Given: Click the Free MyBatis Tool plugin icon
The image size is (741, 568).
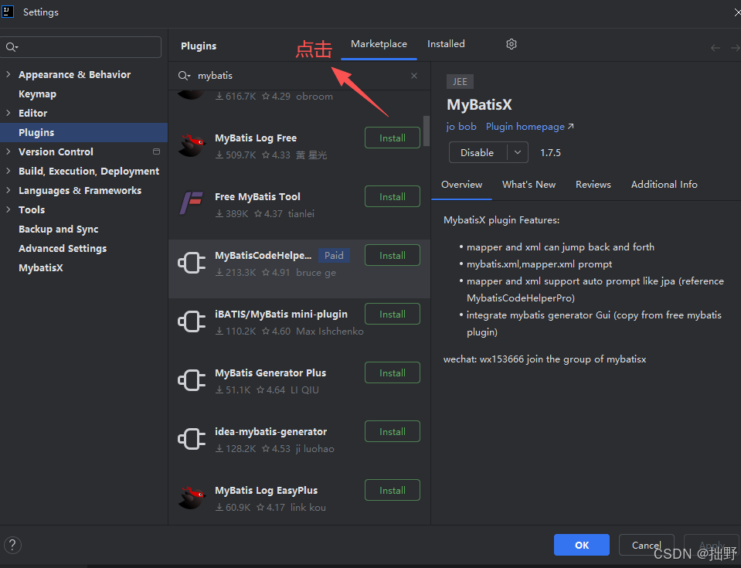Looking at the screenshot, I should click(x=192, y=203).
